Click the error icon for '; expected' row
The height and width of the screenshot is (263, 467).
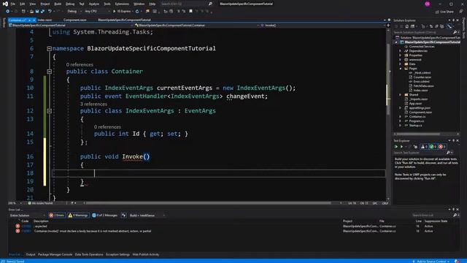coord(18,226)
